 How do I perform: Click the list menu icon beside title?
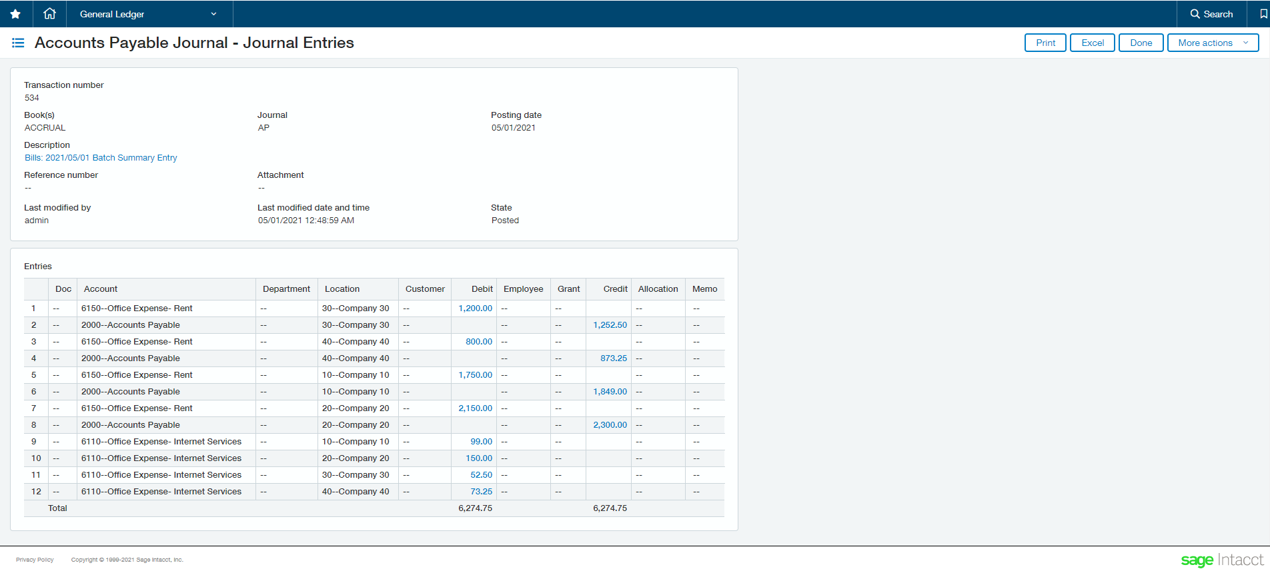point(18,43)
